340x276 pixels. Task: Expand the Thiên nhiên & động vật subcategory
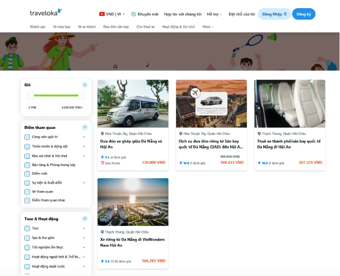click(x=84, y=147)
